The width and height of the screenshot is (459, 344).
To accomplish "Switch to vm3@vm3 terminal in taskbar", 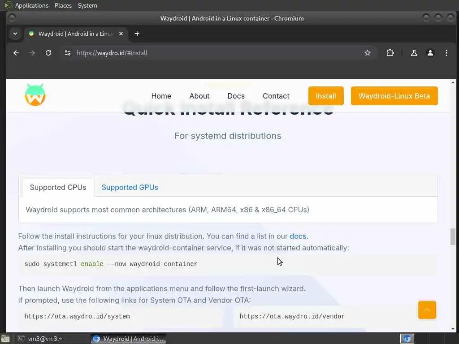I will [52, 339].
